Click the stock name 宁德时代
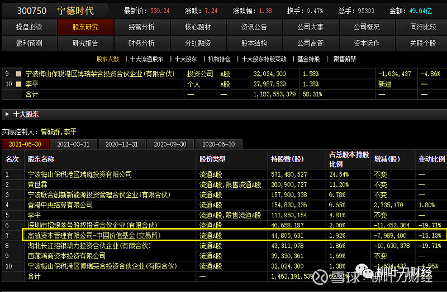This screenshot has width=447, height=292. click(x=75, y=11)
